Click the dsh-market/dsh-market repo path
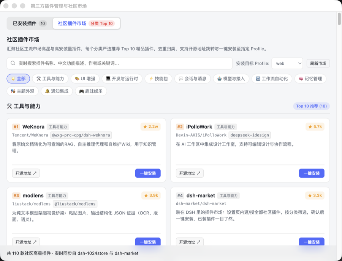 [201, 203]
